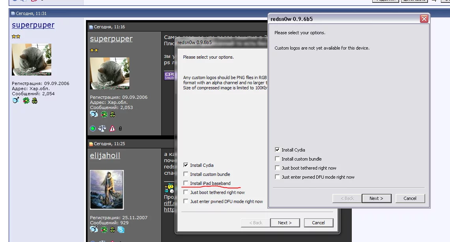Click elijahoil's painting avatar
This screenshot has width=450, height=242.
107,190
